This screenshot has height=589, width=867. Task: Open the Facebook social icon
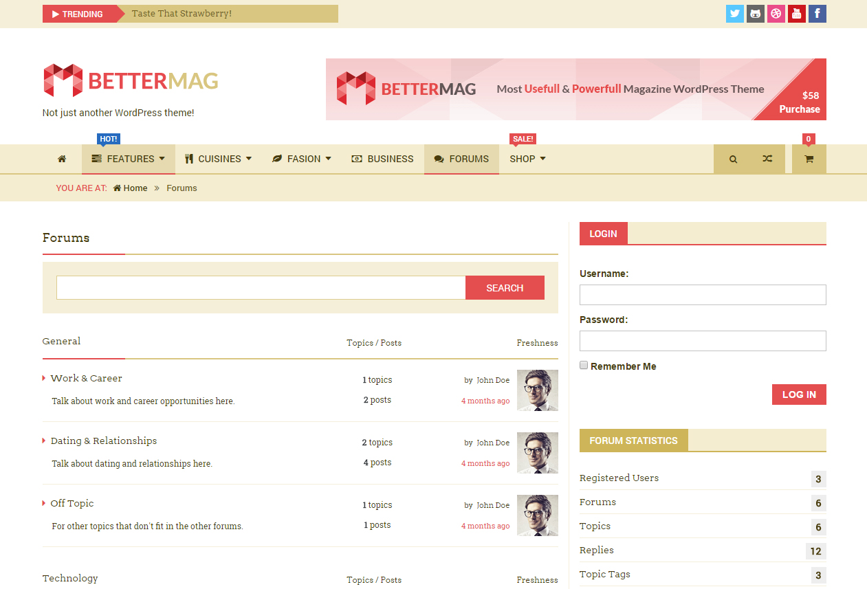click(x=817, y=14)
